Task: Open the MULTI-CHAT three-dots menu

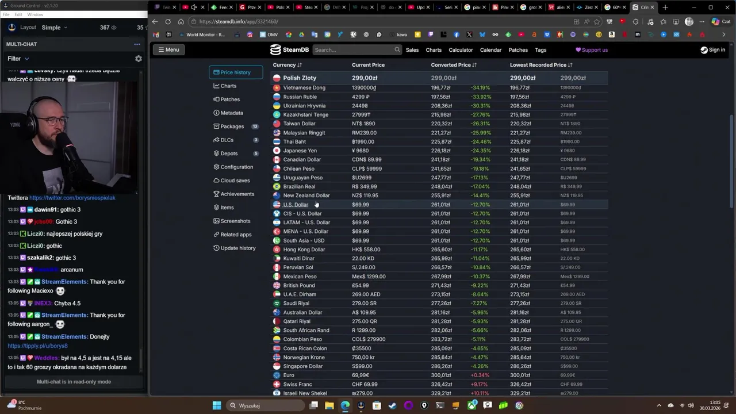Action: coord(137,44)
